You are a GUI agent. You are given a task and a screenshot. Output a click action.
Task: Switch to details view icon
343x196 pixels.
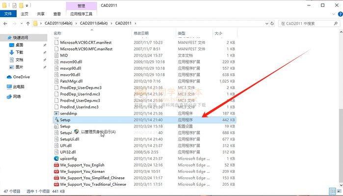click(x=333, y=192)
